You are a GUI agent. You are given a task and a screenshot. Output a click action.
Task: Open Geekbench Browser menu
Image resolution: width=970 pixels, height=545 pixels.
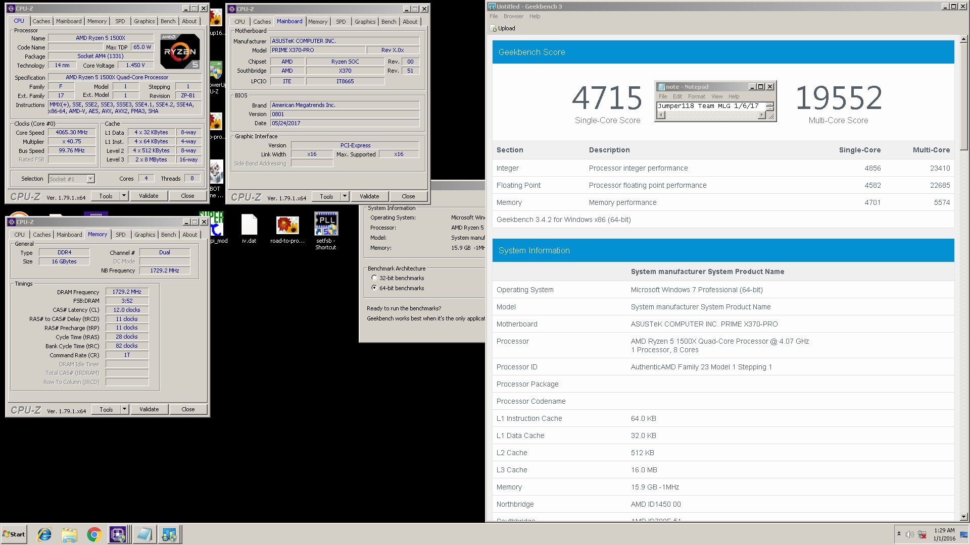point(513,16)
